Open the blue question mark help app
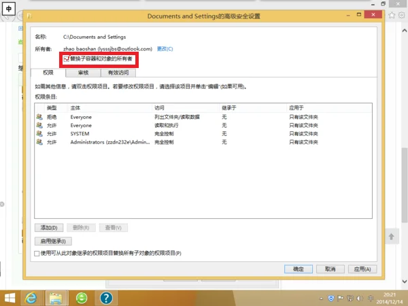 (106, 298)
